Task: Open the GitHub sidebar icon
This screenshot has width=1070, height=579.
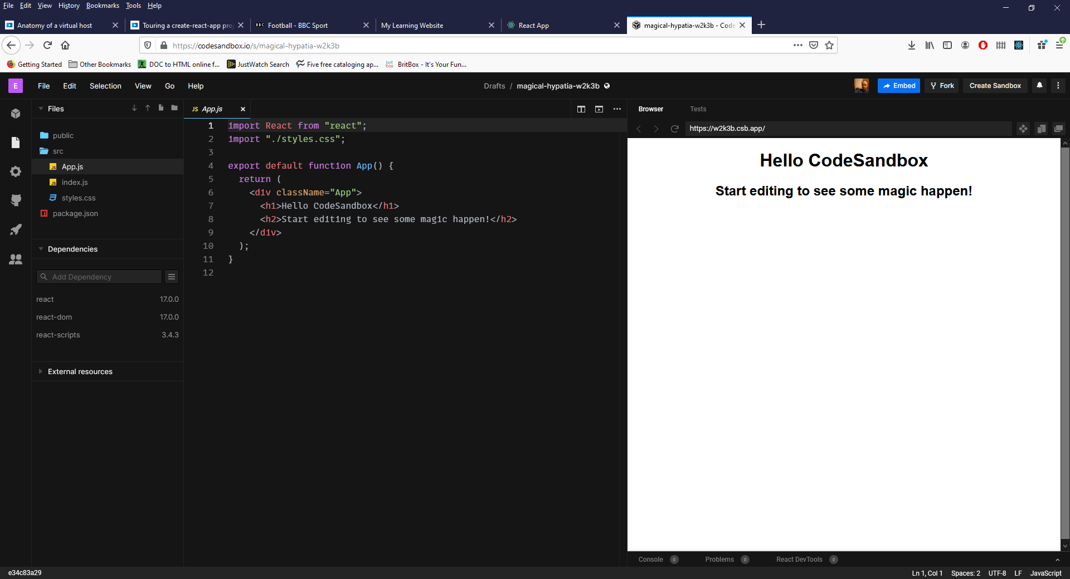Action: point(16,200)
